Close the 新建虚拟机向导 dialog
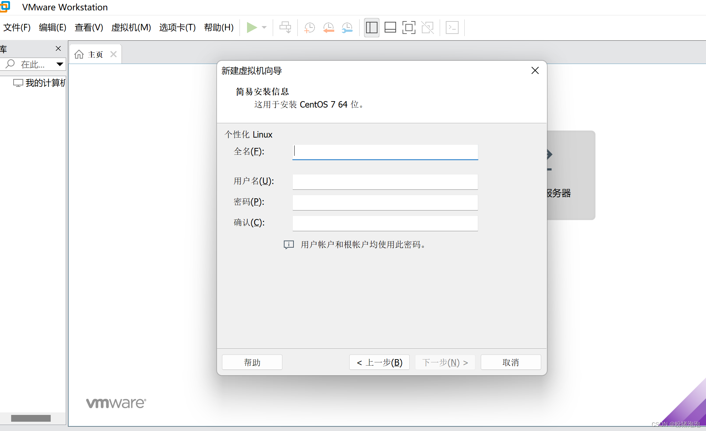The width and height of the screenshot is (706, 431). [535, 70]
